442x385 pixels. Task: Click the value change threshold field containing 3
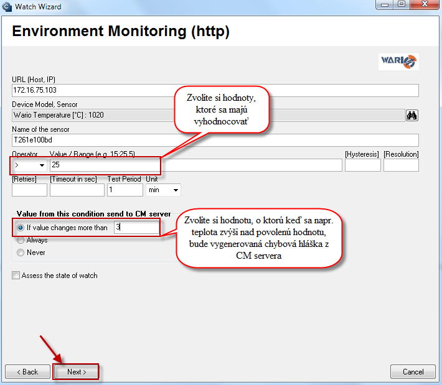coord(136,227)
